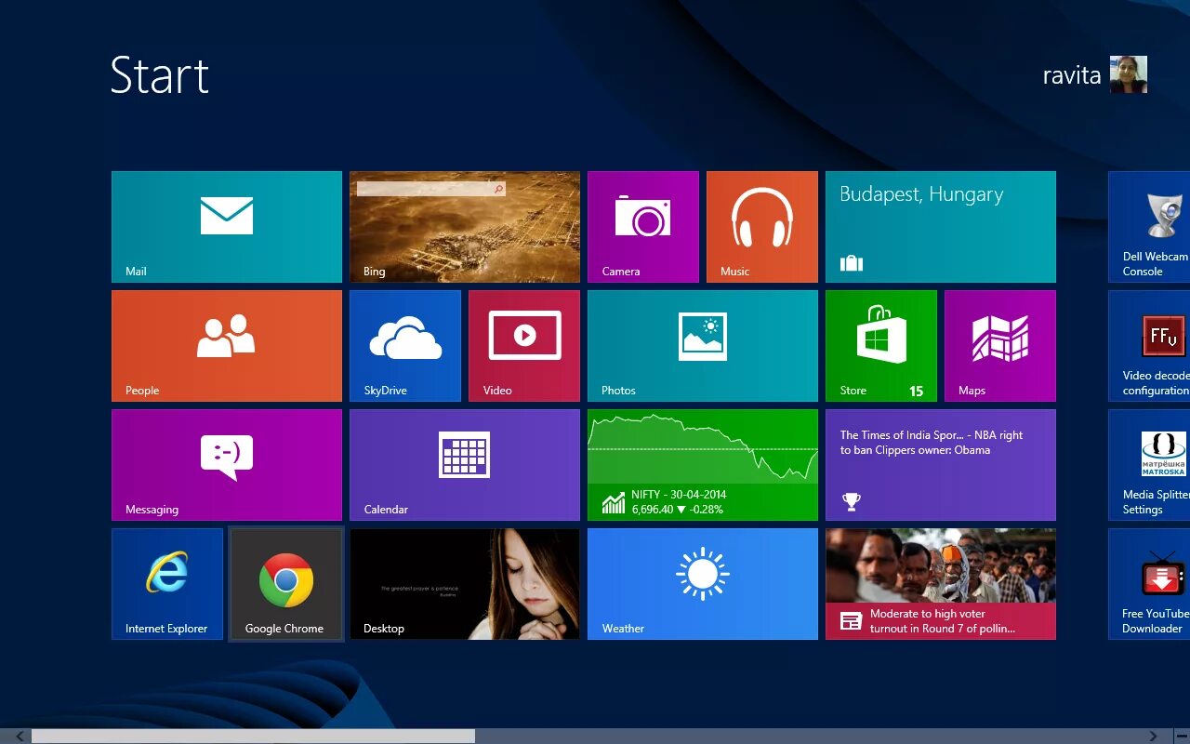This screenshot has width=1190, height=744.
Task: Click the user profile picture
Action: [1129, 74]
